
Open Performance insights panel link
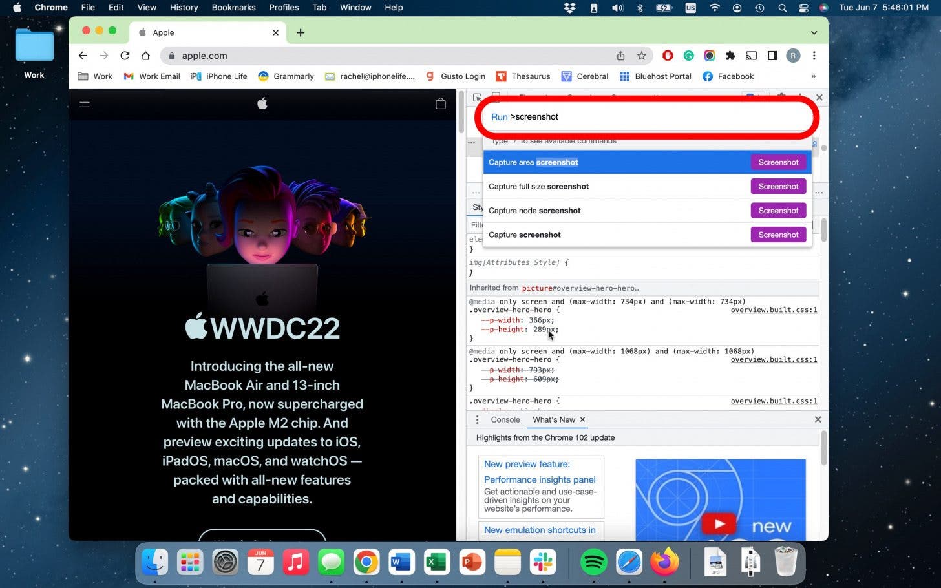click(x=540, y=479)
